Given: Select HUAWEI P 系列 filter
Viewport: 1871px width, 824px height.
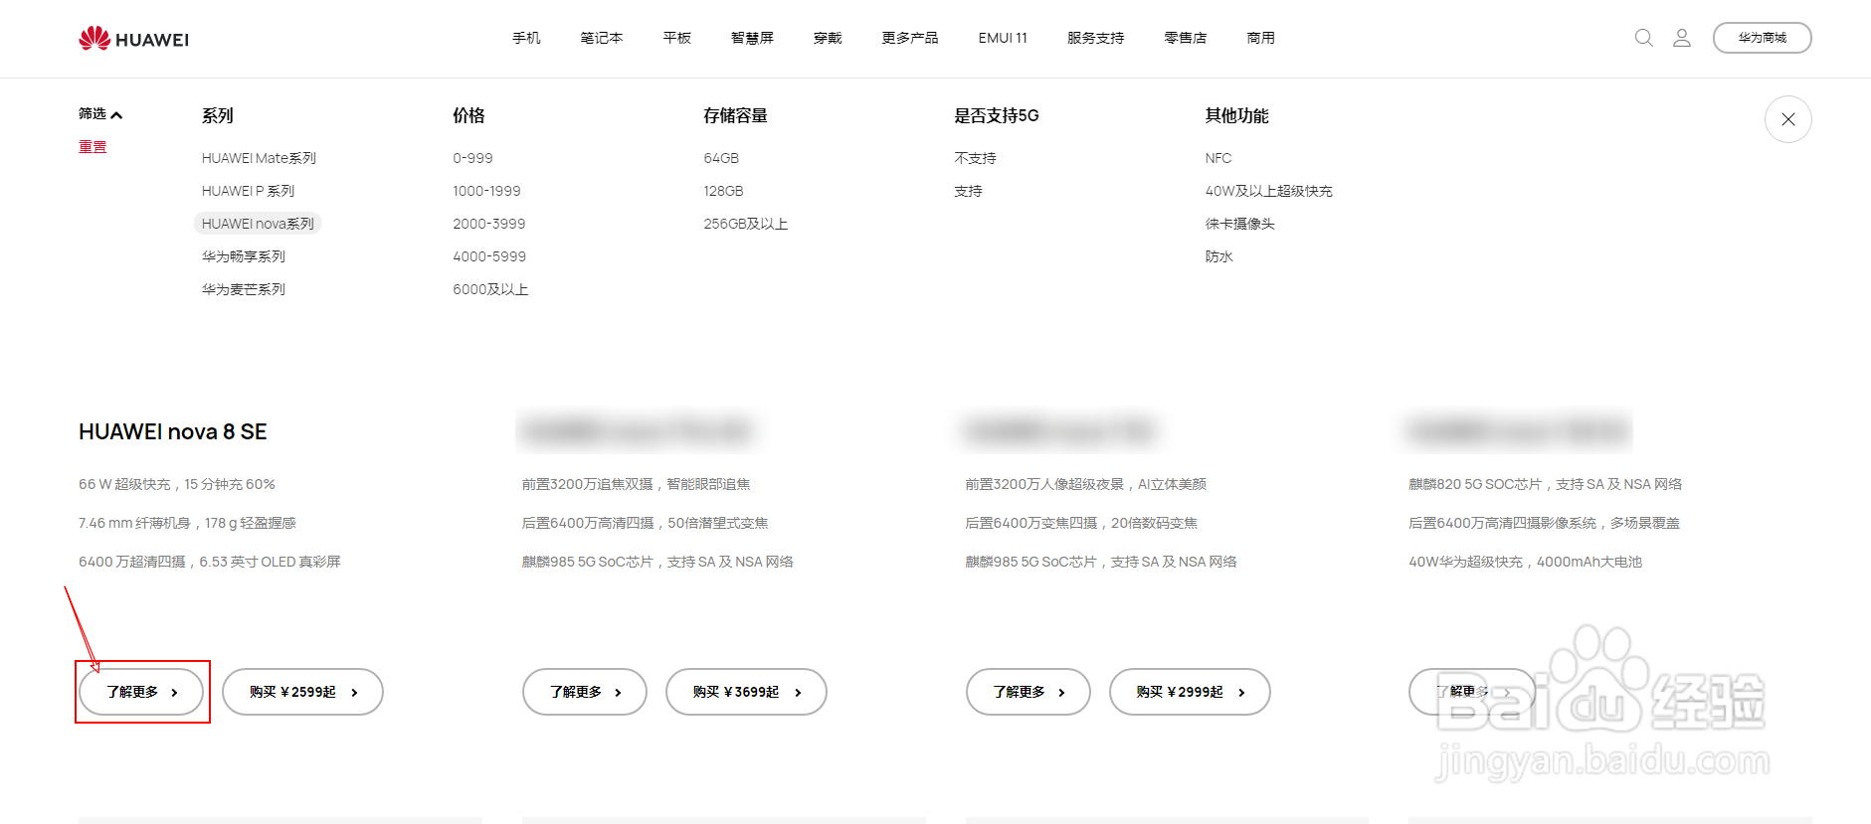Looking at the screenshot, I should (x=248, y=191).
